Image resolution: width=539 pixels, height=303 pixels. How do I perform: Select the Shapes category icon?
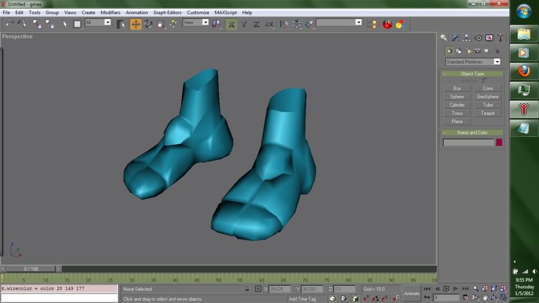coord(459,51)
